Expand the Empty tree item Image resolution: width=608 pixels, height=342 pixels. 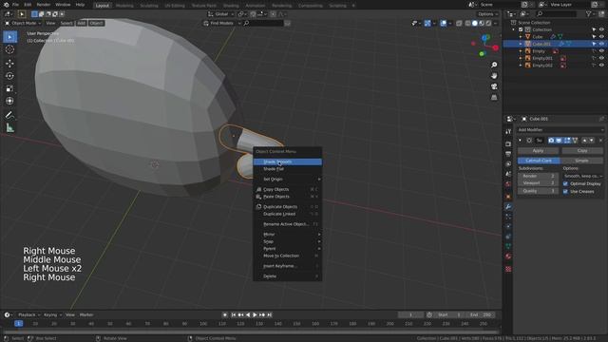521,51
